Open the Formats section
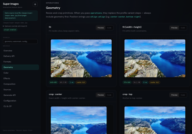The width and height of the screenshot is (192, 134). (x=20, y=62)
